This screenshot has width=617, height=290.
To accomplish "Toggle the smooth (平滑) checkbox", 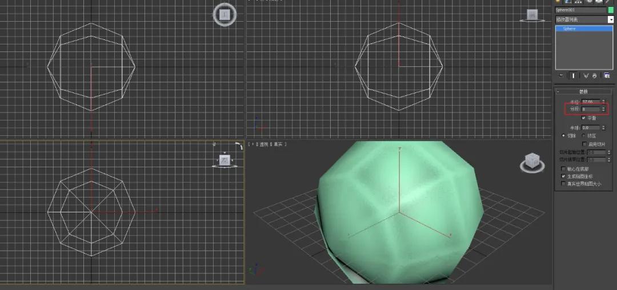I will pos(583,118).
